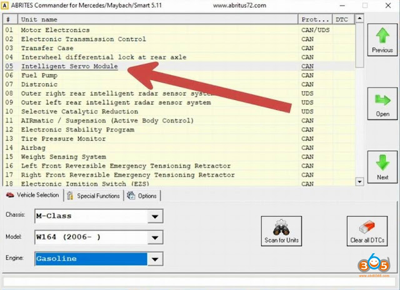Image resolution: width=400 pixels, height=290 pixels.
Task: Select Electronic Ignition Switch (EZS) row
Action: 179,183
